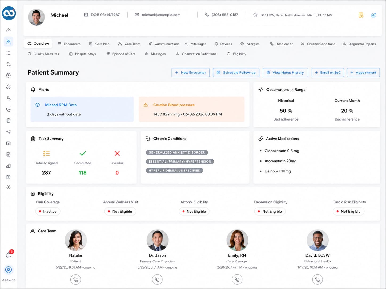The image size is (386, 289).
Task: Open the Allergies tab
Action: click(x=250, y=44)
